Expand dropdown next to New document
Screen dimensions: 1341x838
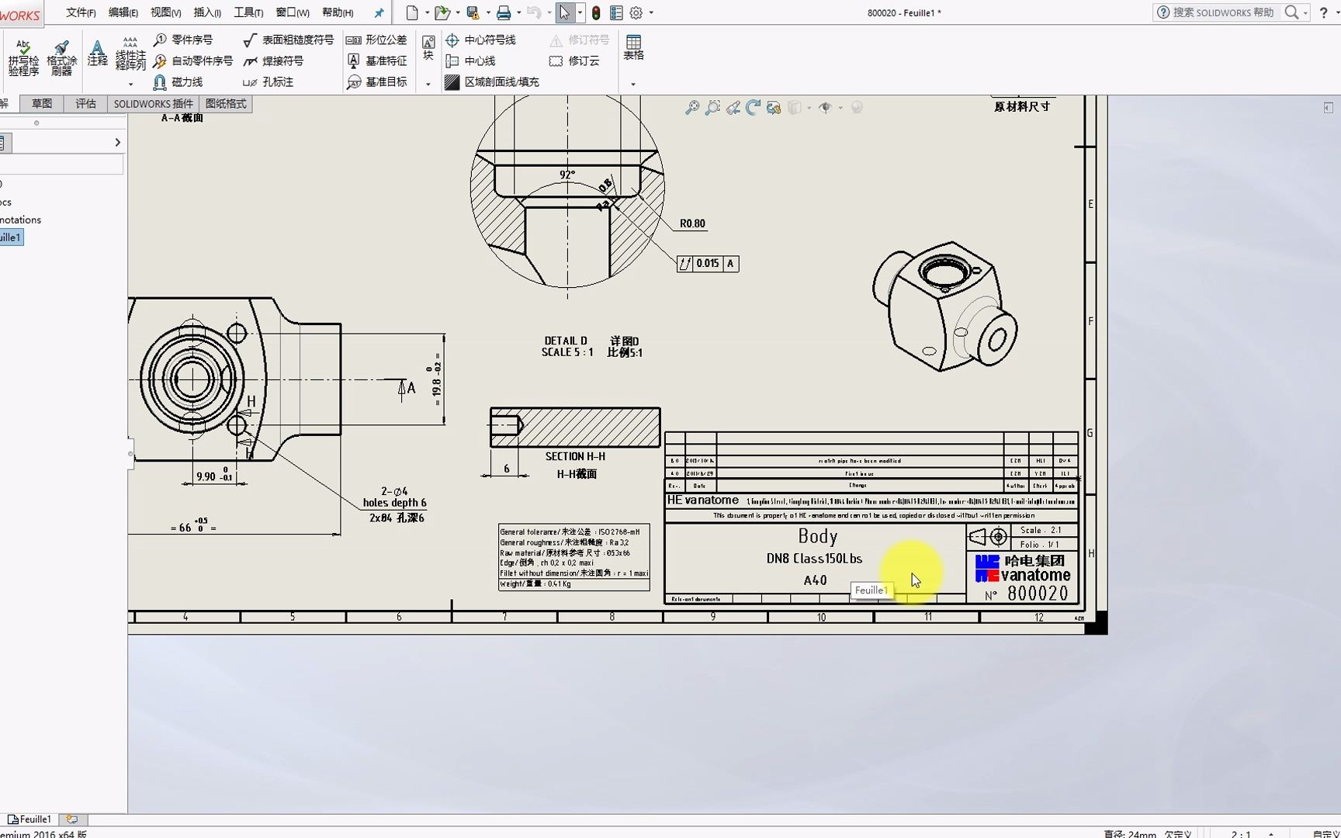tap(427, 12)
